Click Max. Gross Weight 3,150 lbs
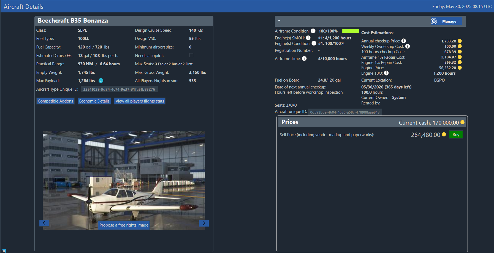 click(197, 72)
